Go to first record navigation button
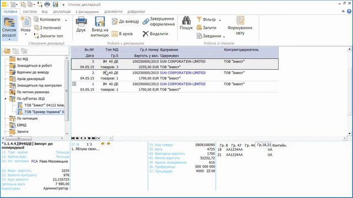The image size is (353, 198). coord(73,138)
